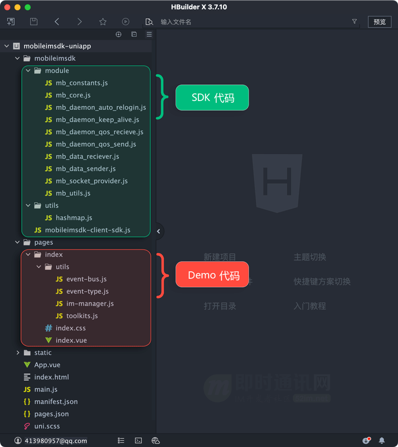Click the collapse-all icon in project panel

(x=134, y=34)
